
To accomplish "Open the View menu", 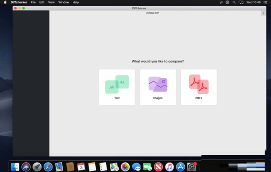I will tap(51, 2).
